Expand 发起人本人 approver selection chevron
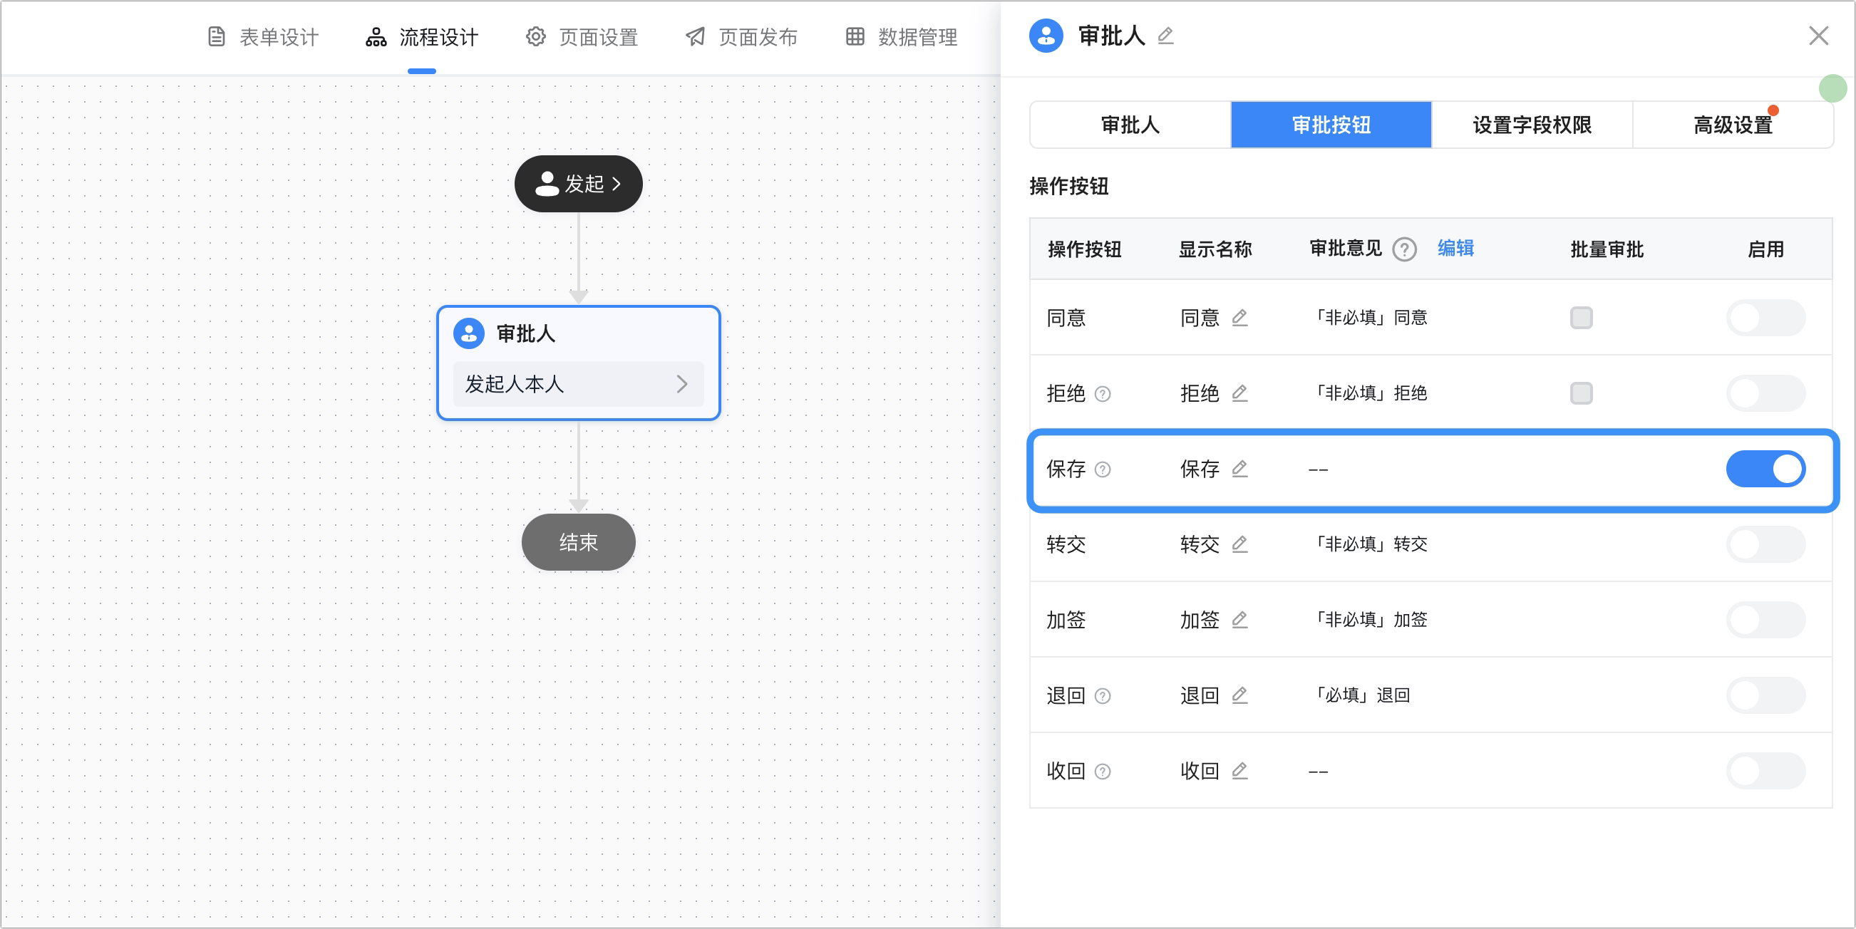 [x=681, y=384]
